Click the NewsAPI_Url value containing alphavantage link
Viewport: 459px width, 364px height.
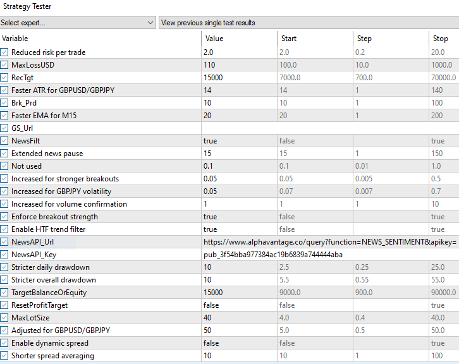click(x=329, y=242)
